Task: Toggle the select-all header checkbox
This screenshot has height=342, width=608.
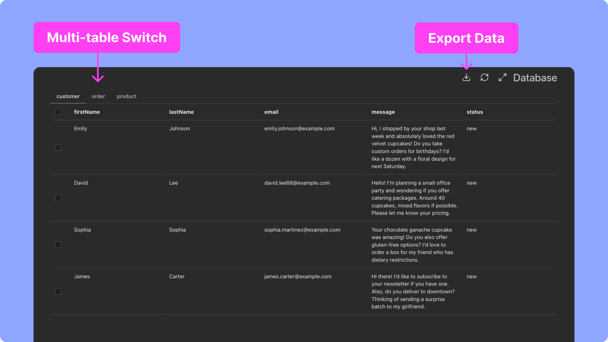Action: pos(58,112)
